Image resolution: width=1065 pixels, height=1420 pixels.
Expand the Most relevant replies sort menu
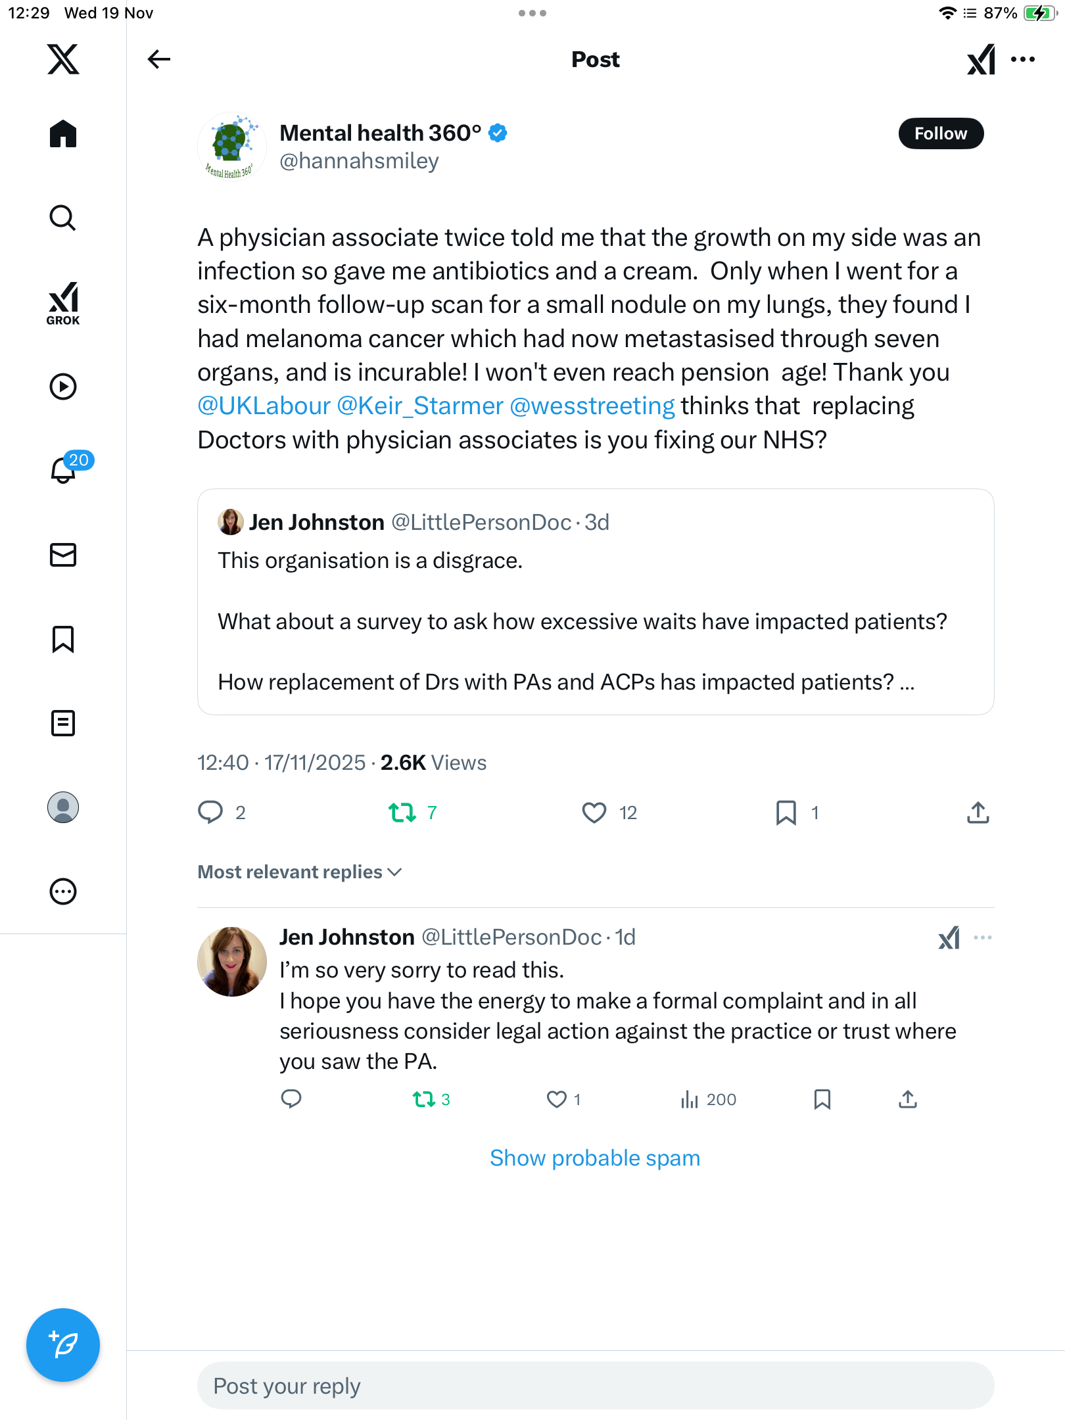pos(300,872)
